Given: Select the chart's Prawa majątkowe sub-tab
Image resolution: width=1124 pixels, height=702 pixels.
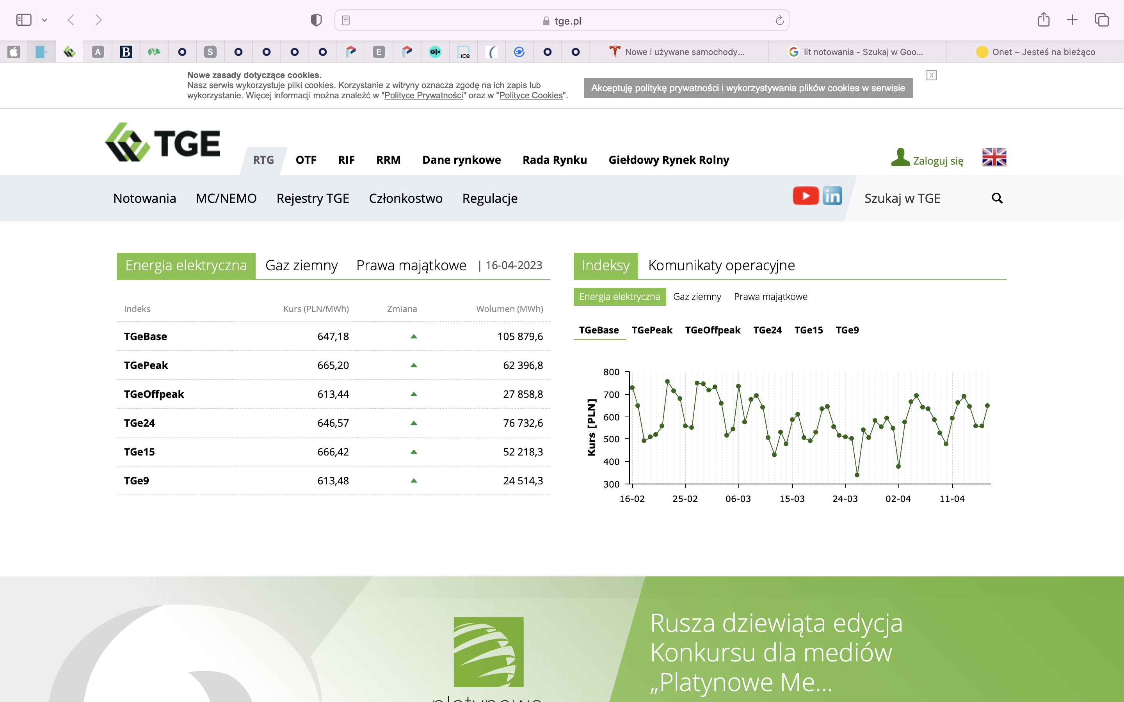Looking at the screenshot, I should click(770, 297).
